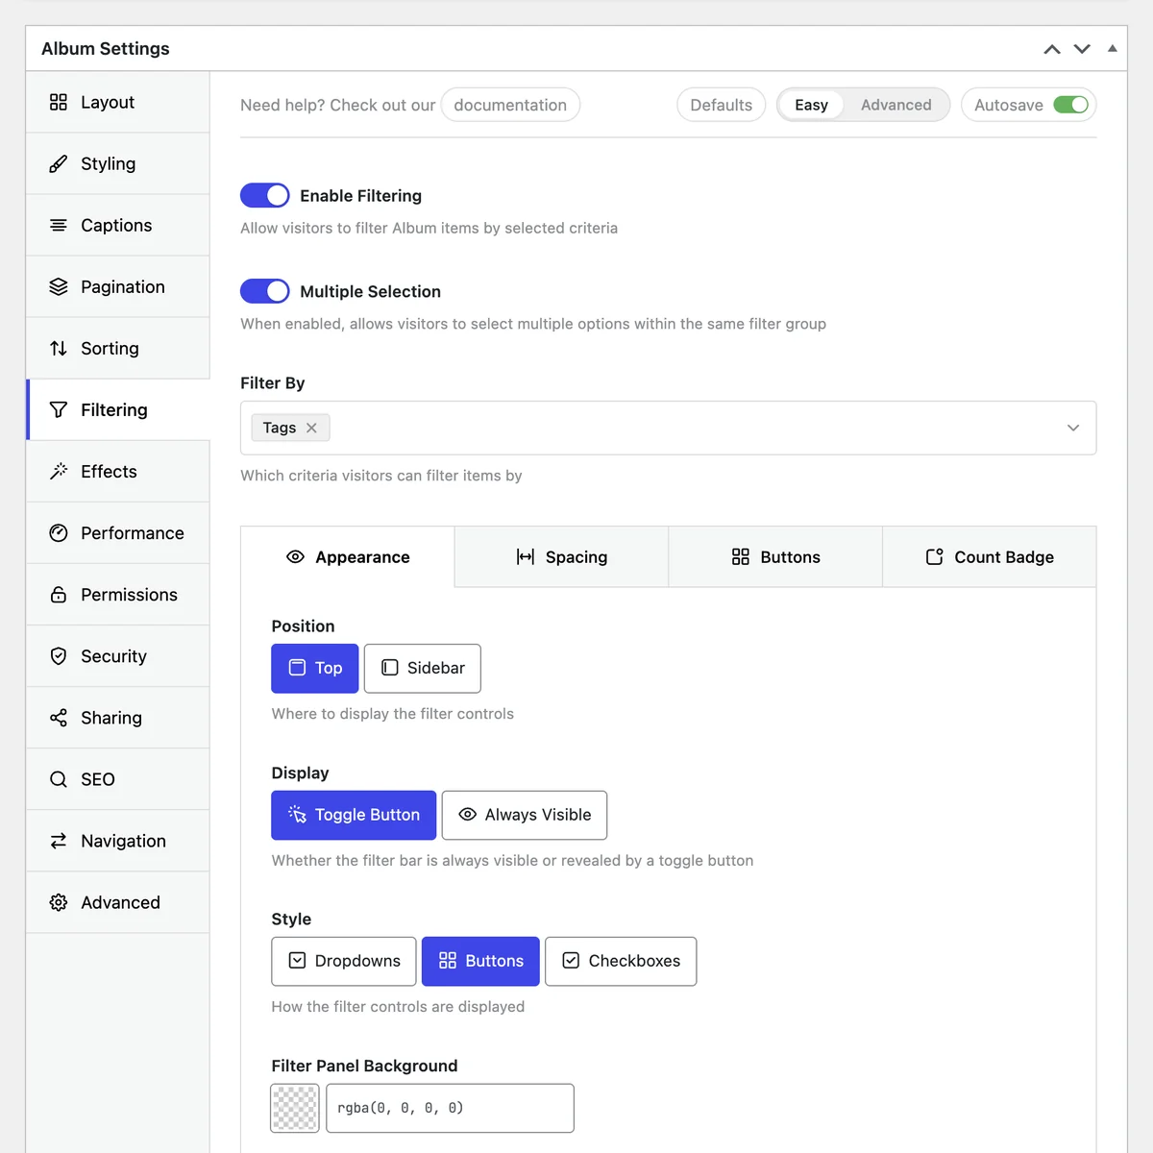Click the Advanced gear icon

pyautogui.click(x=59, y=901)
